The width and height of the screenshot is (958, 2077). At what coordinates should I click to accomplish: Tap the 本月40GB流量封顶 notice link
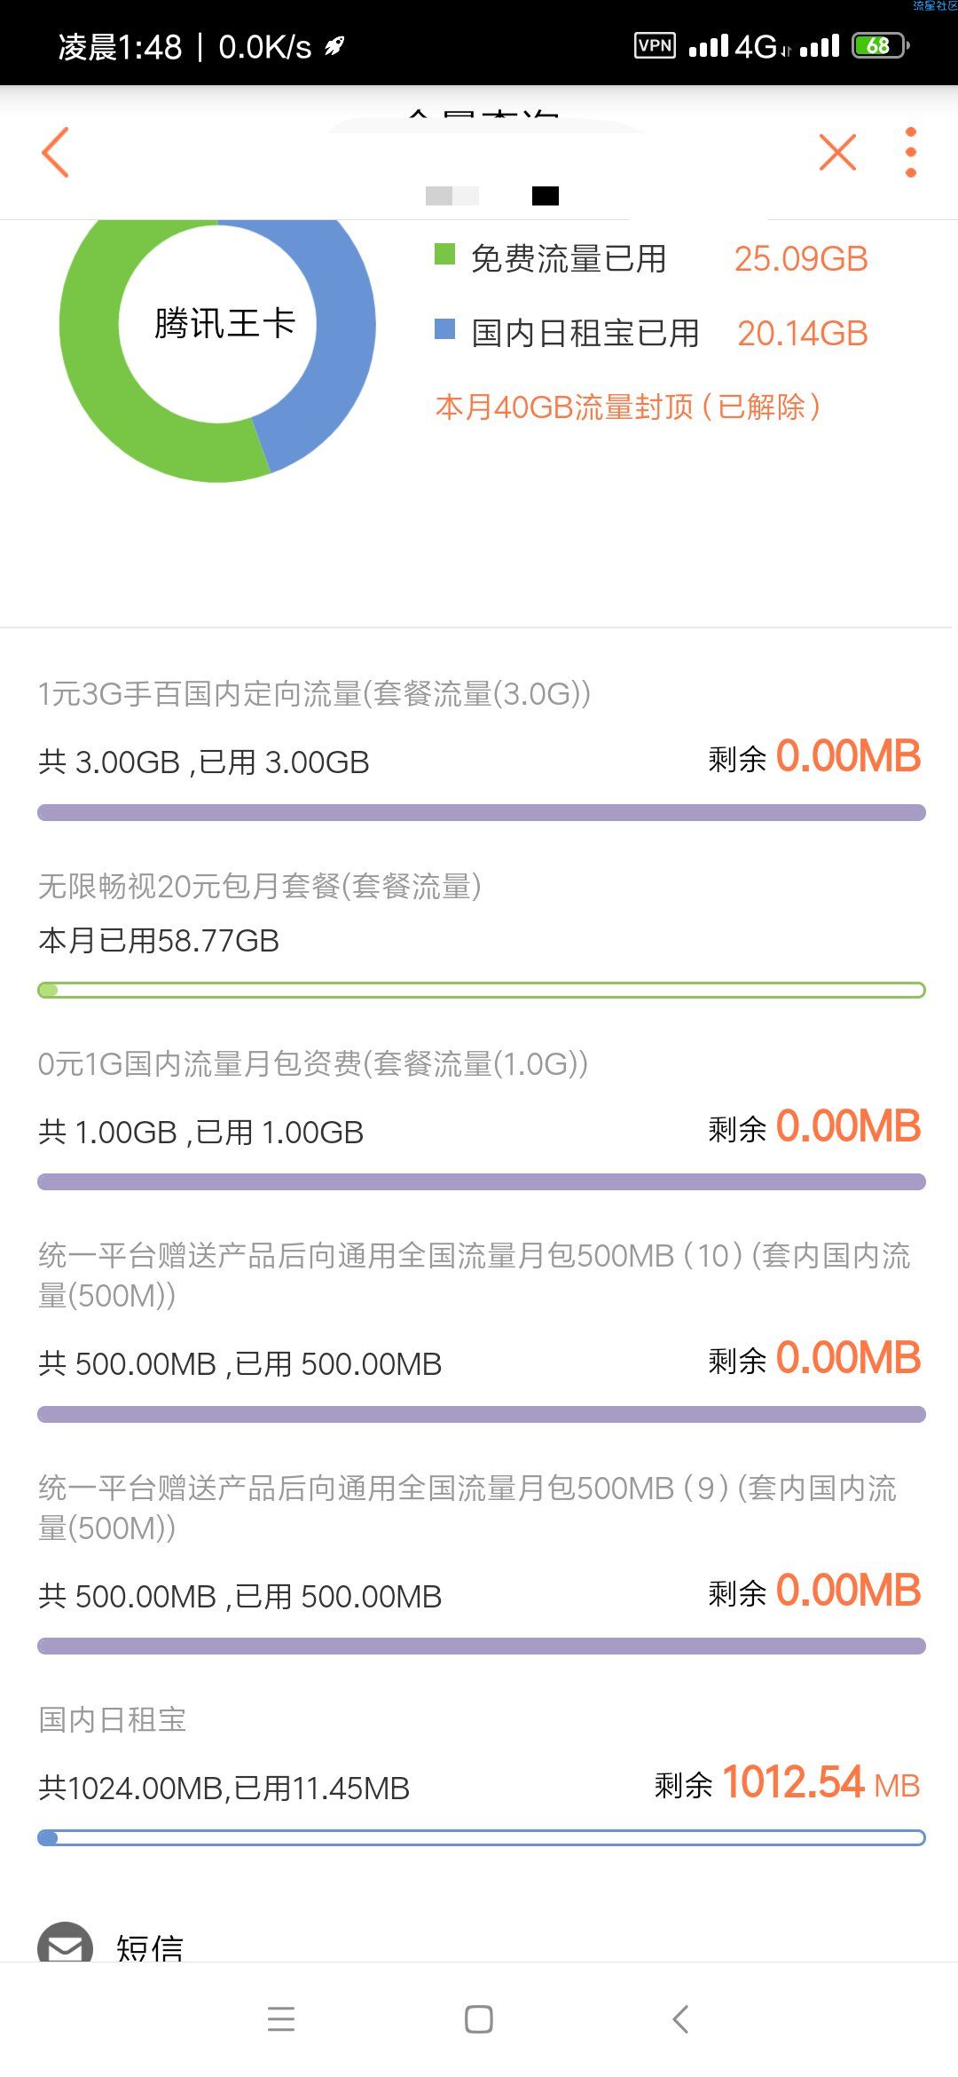coord(628,407)
